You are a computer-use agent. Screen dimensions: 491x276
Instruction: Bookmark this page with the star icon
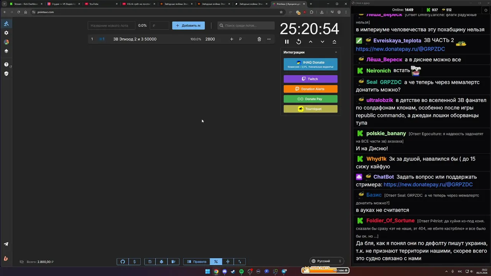281,12
